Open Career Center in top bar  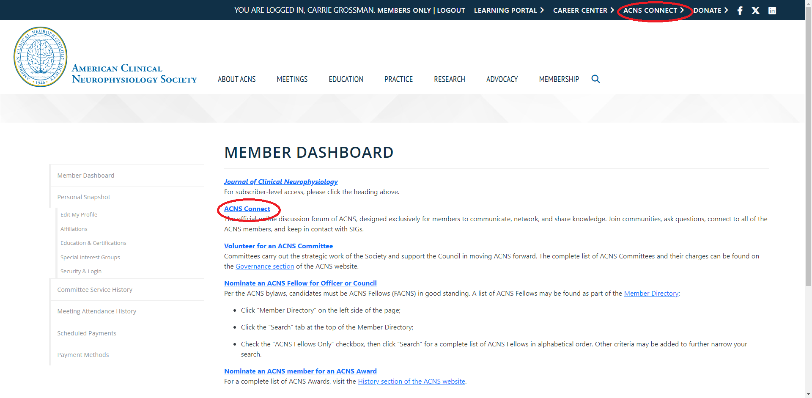pos(584,10)
